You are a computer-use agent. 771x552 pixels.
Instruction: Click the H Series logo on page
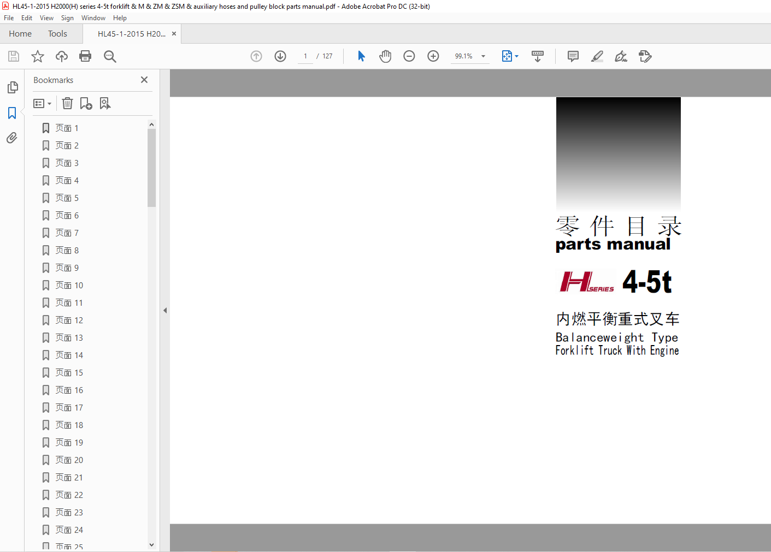587,282
